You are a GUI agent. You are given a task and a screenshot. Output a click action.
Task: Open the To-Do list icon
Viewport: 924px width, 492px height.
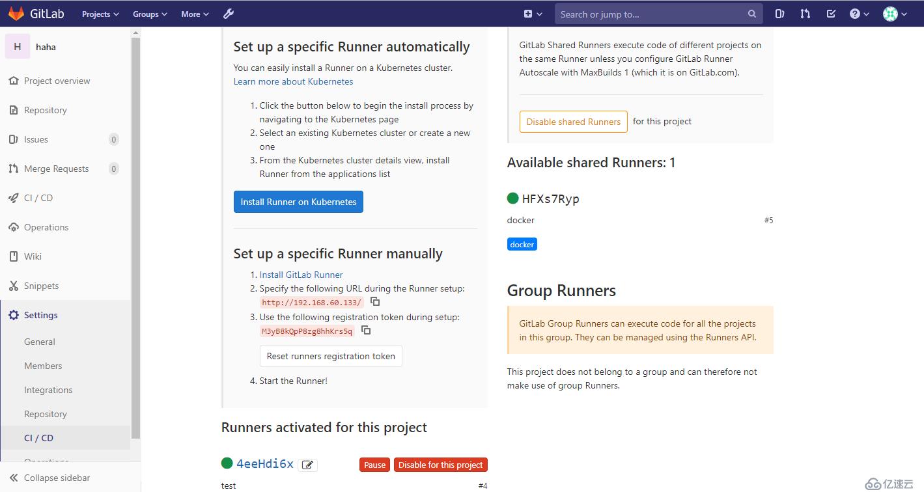pos(831,14)
